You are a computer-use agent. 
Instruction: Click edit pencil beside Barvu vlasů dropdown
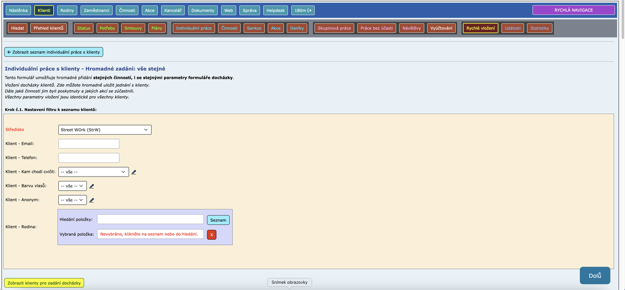[92, 186]
